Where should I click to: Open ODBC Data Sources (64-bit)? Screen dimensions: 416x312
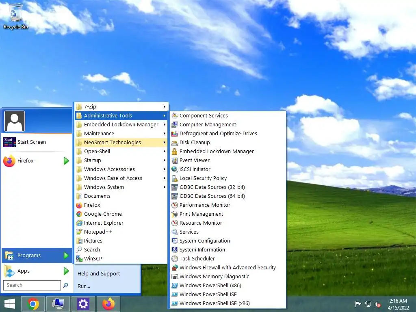pos(227,196)
